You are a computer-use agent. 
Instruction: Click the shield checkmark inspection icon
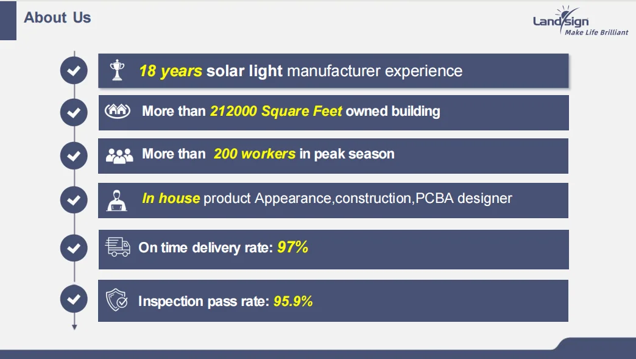117,300
